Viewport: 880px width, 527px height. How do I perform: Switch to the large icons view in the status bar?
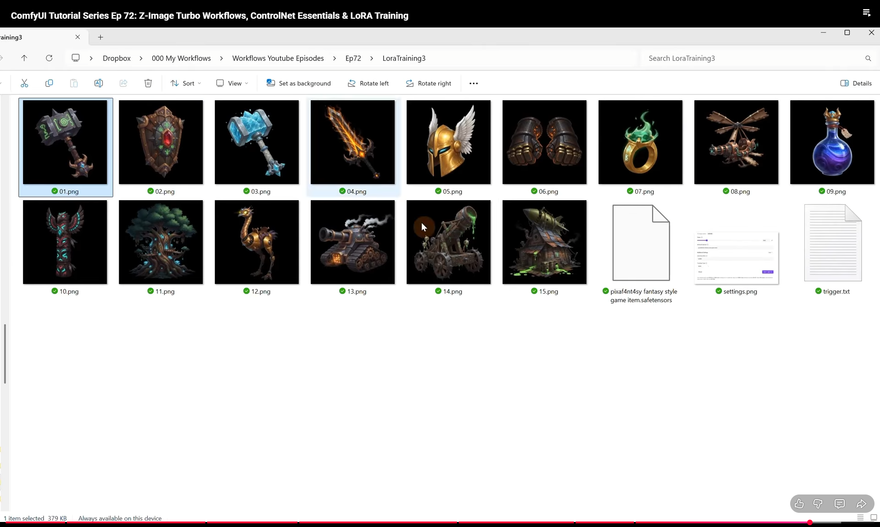[873, 517]
